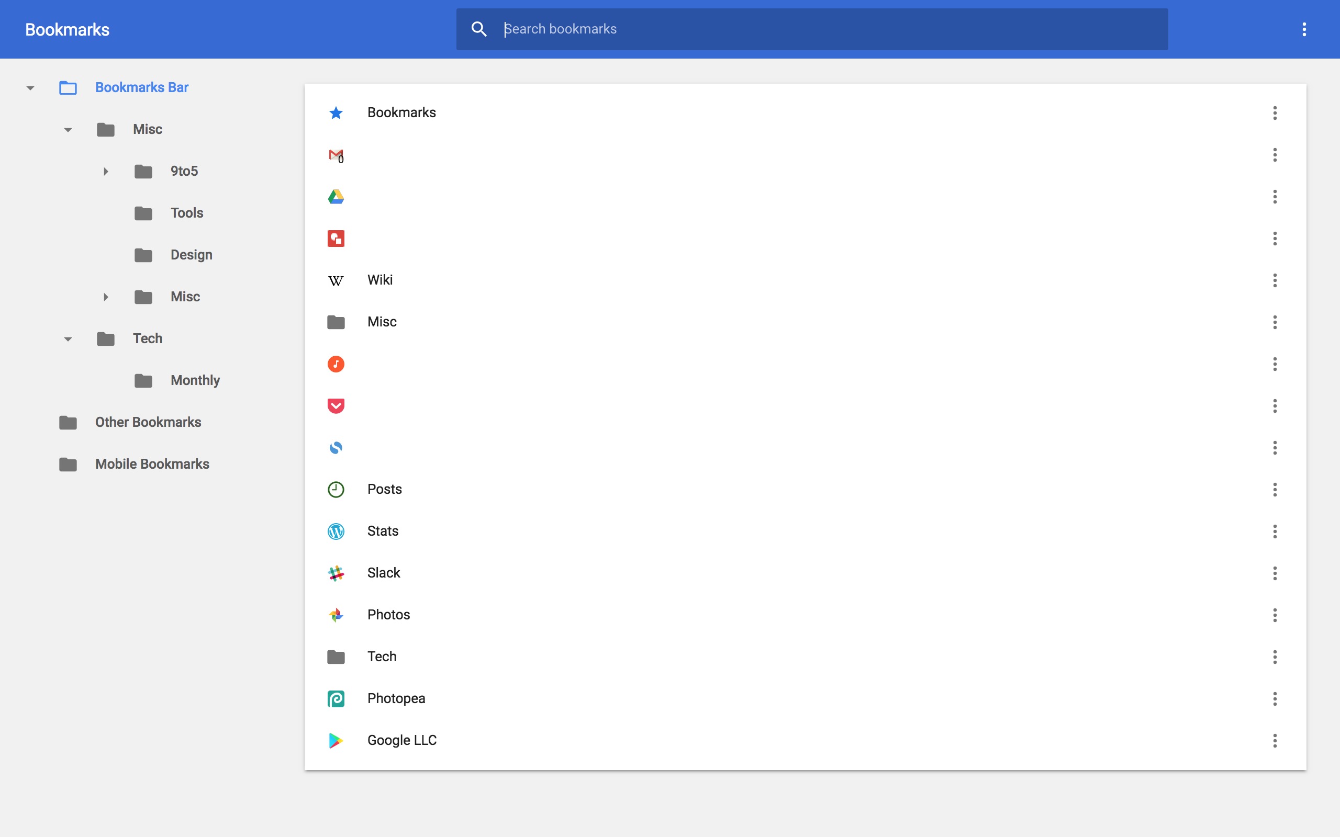Open the Gmail bookmark
The image size is (1340, 837).
click(x=498, y=155)
